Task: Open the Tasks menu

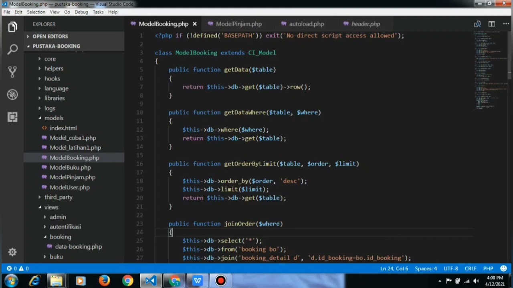Action: (98, 12)
